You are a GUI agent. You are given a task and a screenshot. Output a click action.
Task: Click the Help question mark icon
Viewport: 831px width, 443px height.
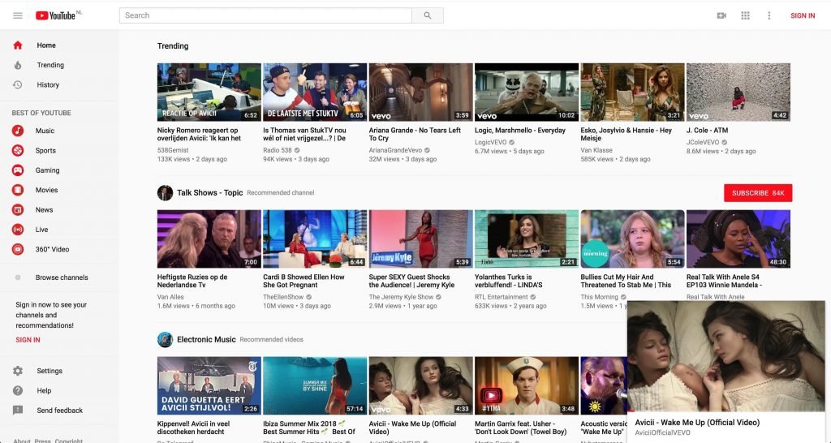pyautogui.click(x=18, y=390)
